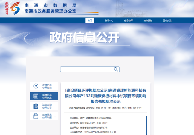Click the 南通市数据局 header title
The image size is (194, 135).
(x=51, y=5)
